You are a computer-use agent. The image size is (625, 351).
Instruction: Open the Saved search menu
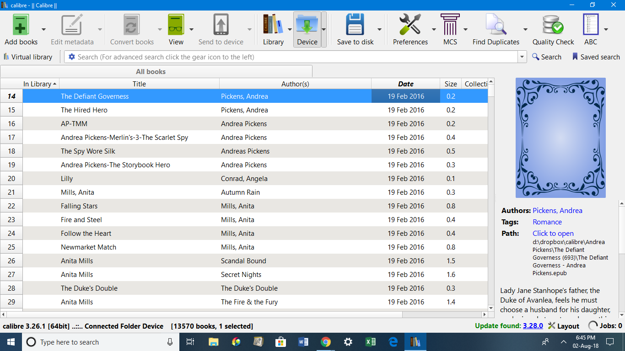coord(596,57)
